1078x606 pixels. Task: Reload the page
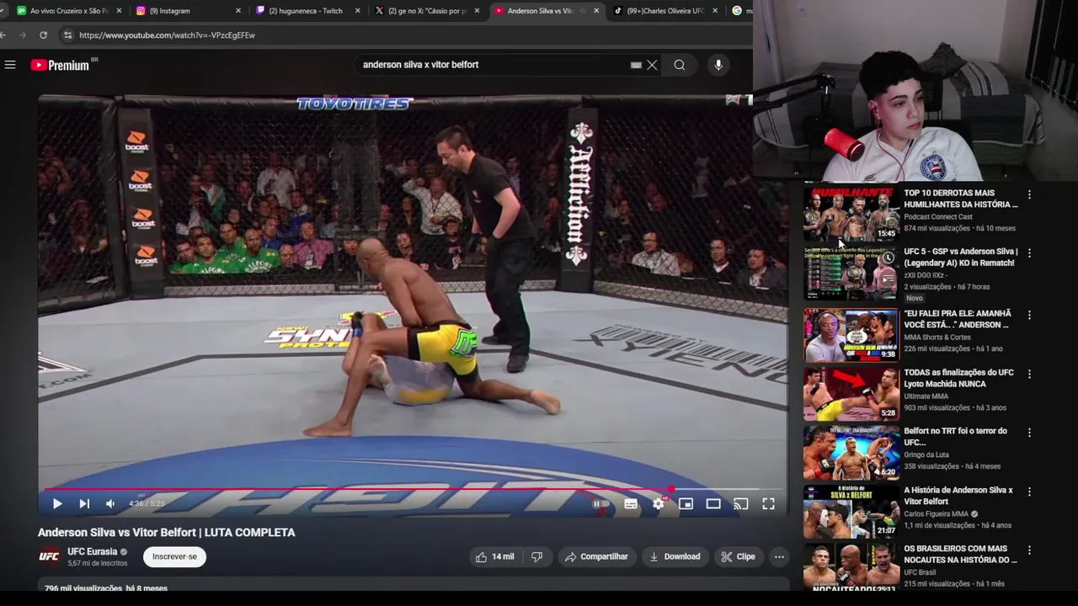43,35
